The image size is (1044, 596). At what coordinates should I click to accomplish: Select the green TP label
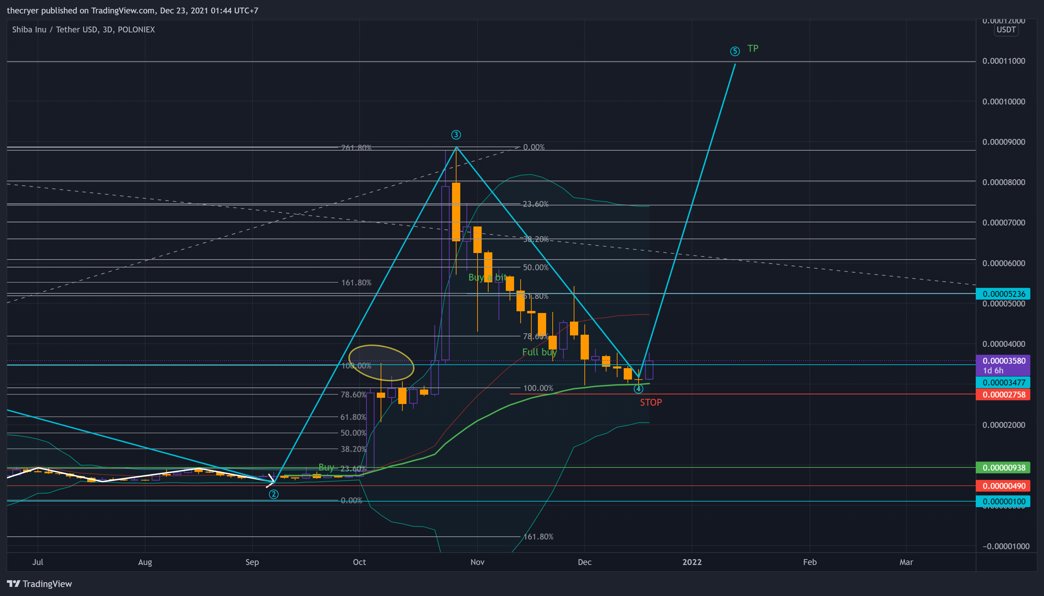[753, 48]
